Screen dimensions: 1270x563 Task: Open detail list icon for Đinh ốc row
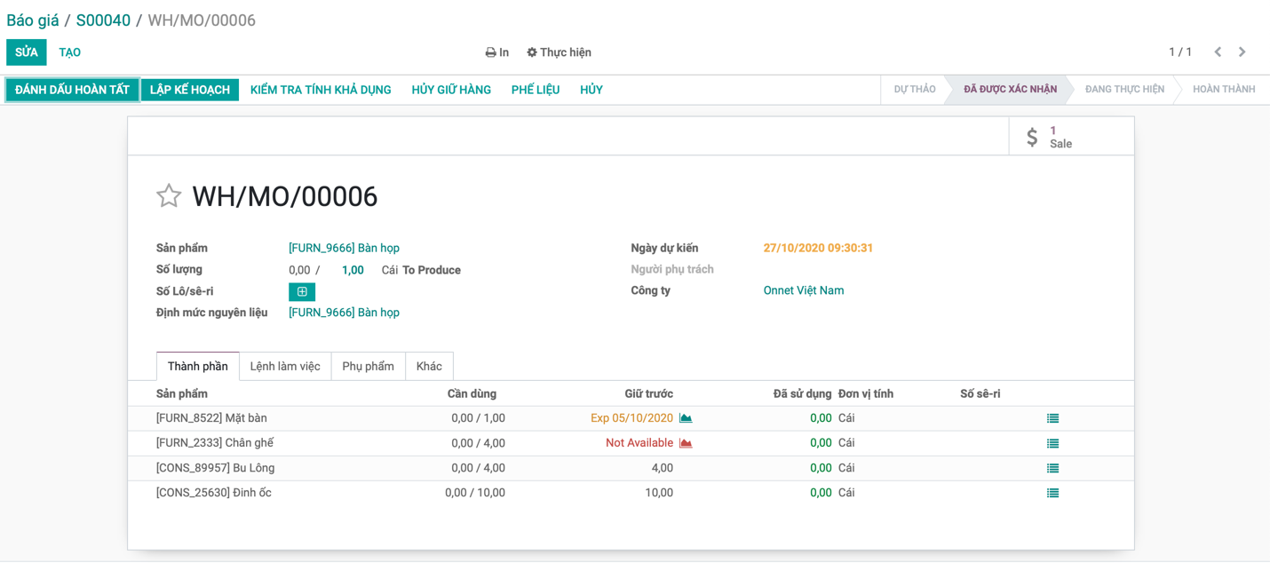pos(1052,493)
